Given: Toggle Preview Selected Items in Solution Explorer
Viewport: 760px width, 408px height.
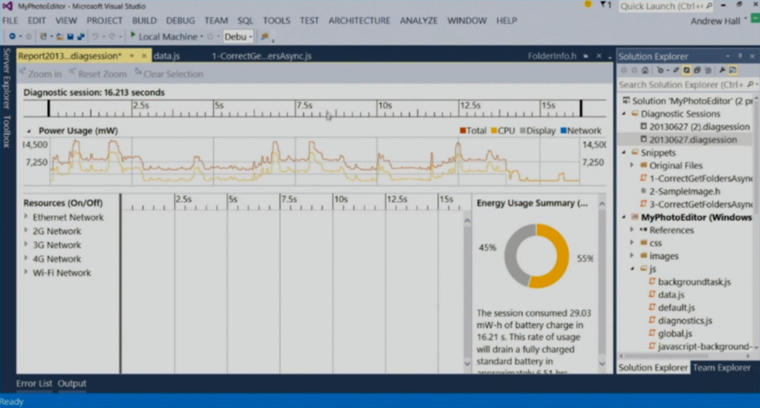Looking at the screenshot, I should point(733,70).
